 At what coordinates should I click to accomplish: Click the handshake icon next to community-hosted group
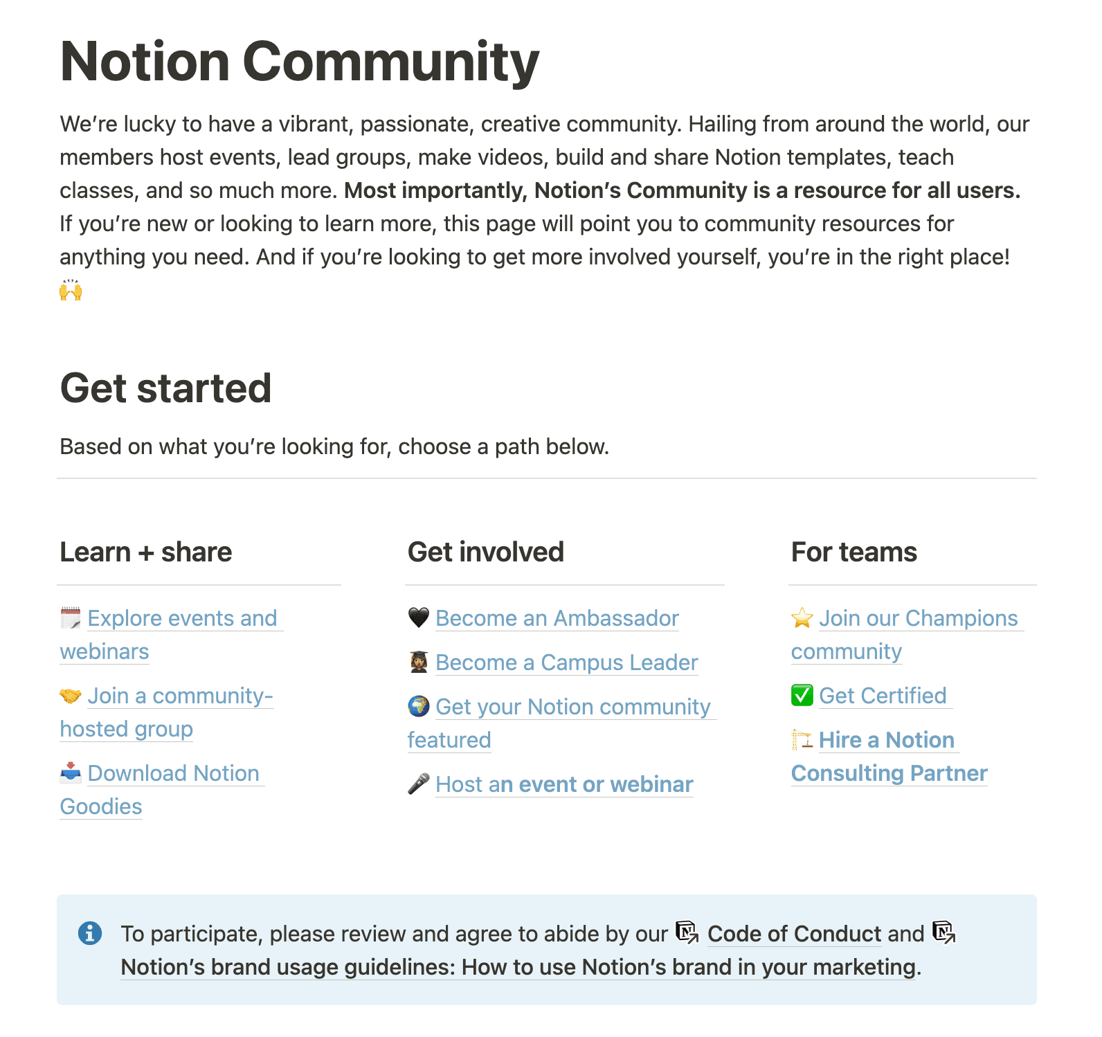coord(71,694)
